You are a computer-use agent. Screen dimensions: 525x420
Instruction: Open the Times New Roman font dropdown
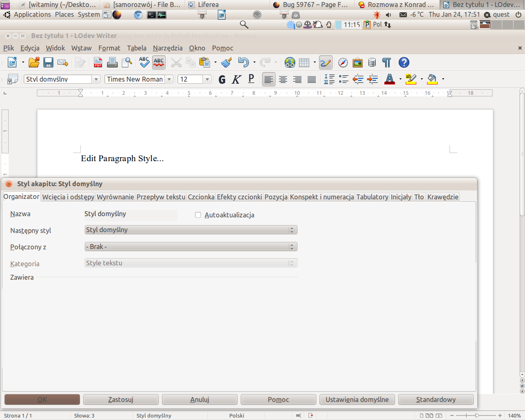169,80
